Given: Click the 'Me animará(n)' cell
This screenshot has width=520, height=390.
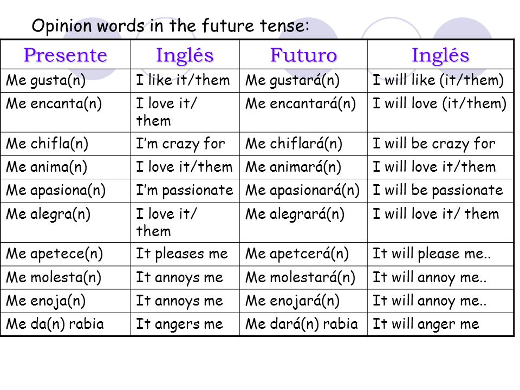Looking at the screenshot, I should click(303, 167).
